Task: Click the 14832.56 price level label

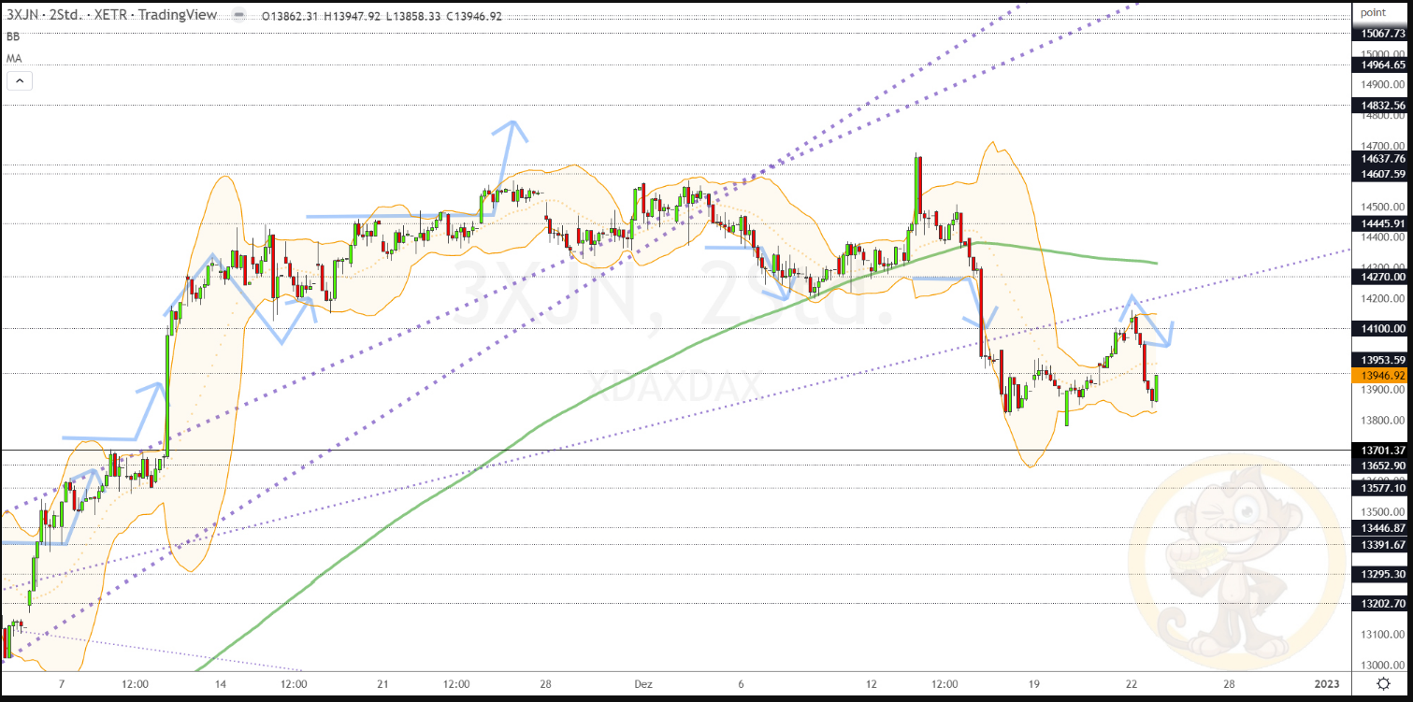Action: click(x=1382, y=106)
